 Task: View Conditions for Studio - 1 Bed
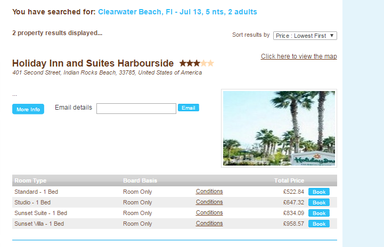pyautogui.click(x=209, y=202)
